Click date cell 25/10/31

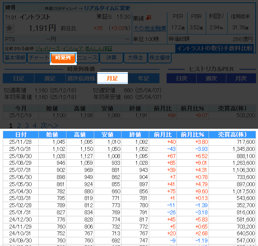coord(20,149)
